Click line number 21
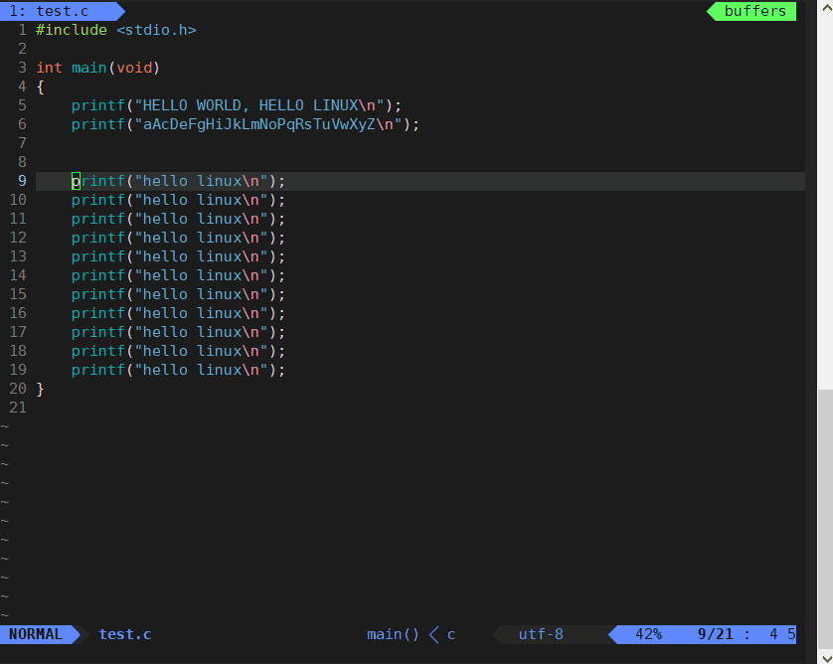The width and height of the screenshot is (833, 664). pos(18,408)
